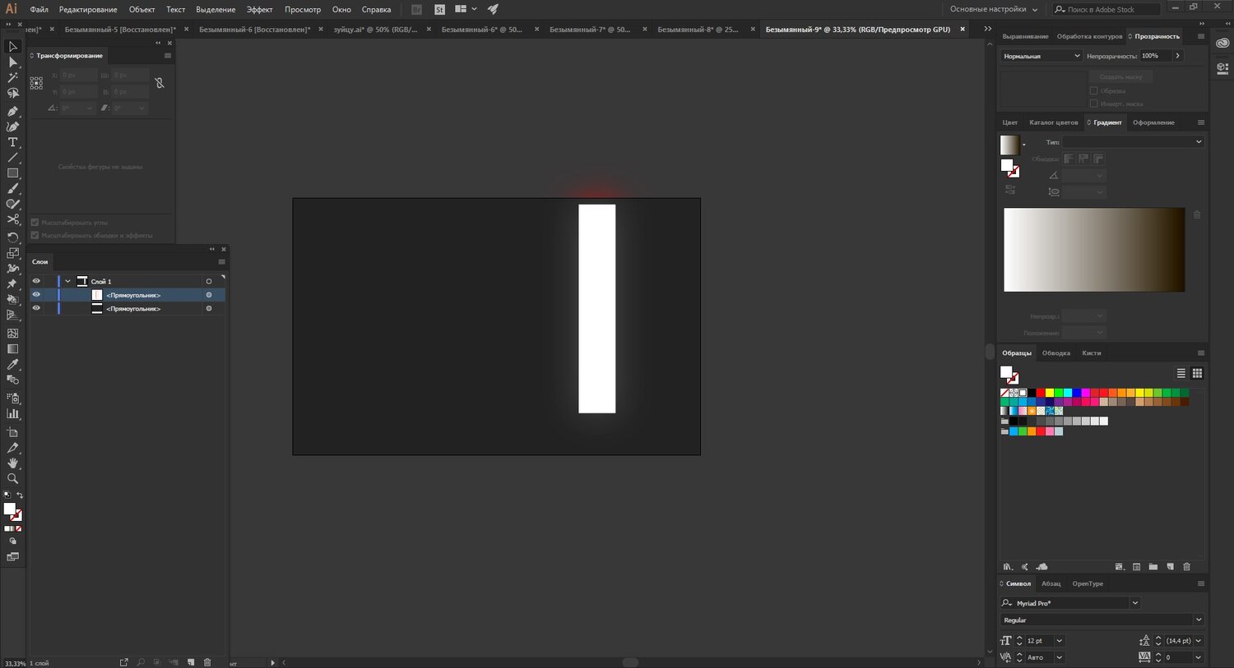Enable the Инверт. маска checkbox
Screen dimensions: 1234x668
pos(1093,104)
